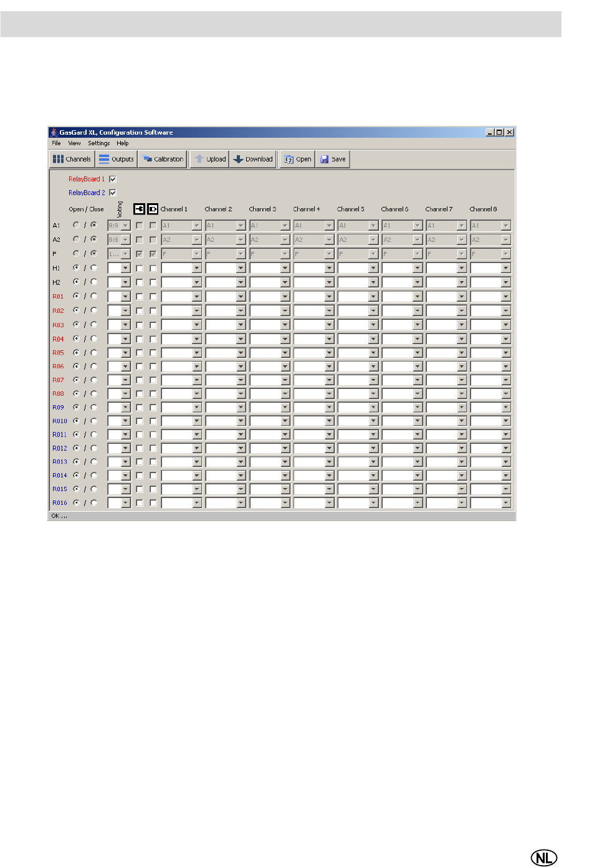Click the OK status bar message
The width and height of the screenshot is (592, 867).
[x=59, y=516]
